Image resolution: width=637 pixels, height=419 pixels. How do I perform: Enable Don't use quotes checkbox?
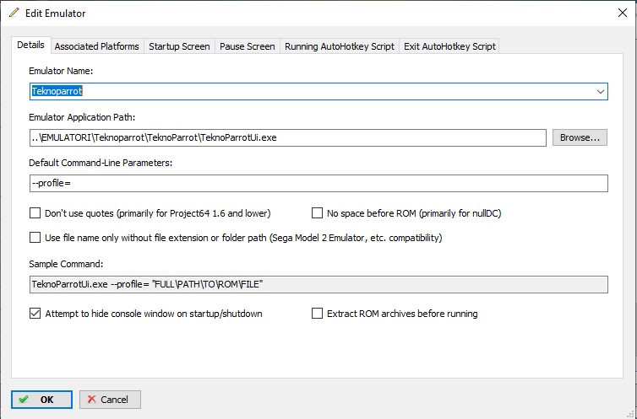point(35,213)
